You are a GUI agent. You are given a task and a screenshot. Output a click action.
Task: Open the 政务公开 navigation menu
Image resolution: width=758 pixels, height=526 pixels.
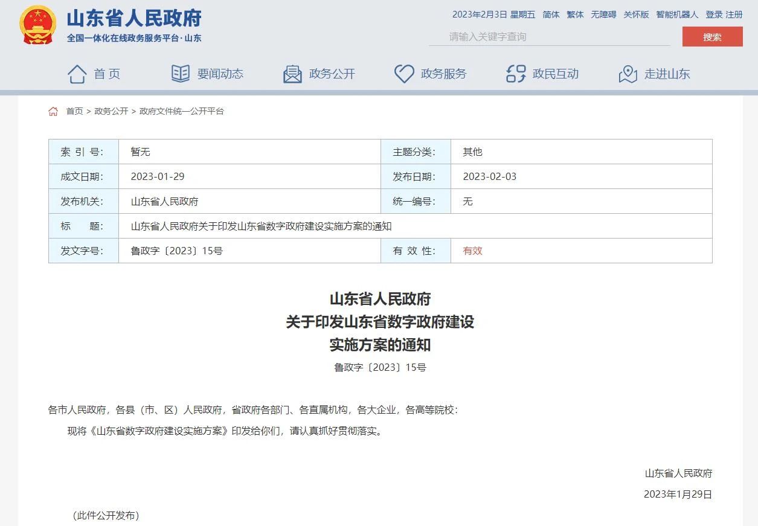pos(332,74)
